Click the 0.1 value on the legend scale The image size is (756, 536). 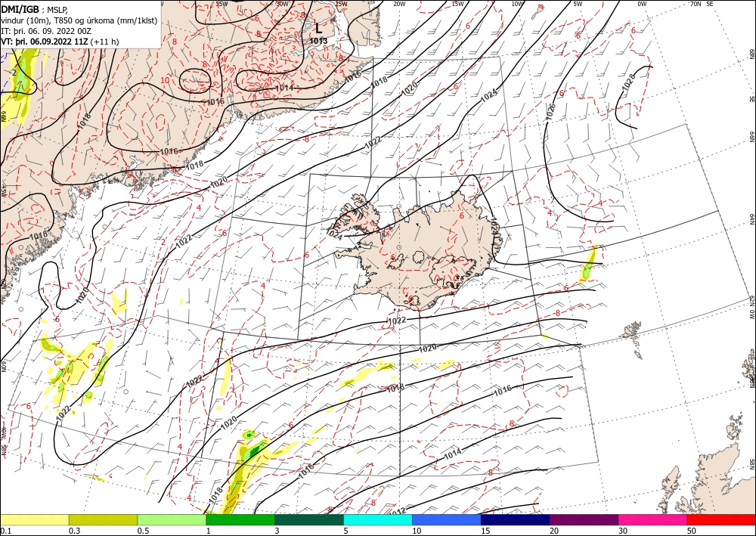point(5,530)
